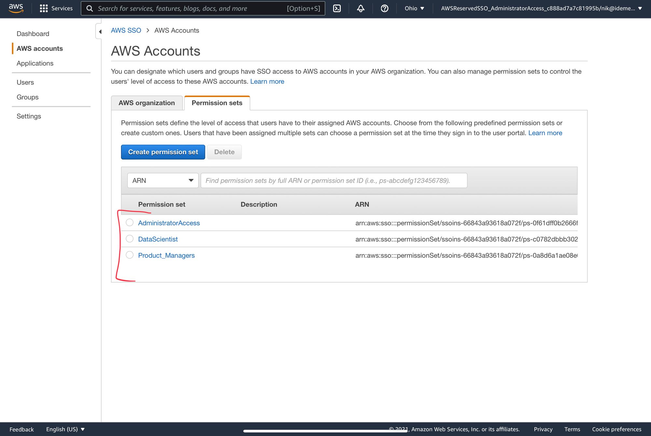
Task: Click the Description column header
Action: (x=259, y=204)
